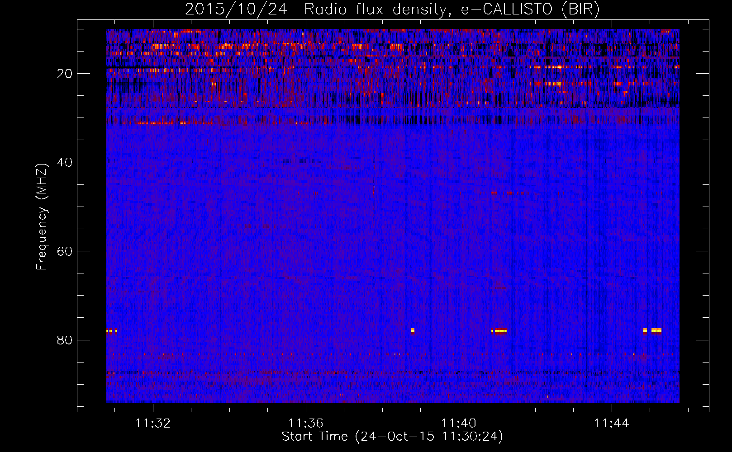Click the 11:40 time tick label
Screen dimensions: 732x452
tap(459, 423)
